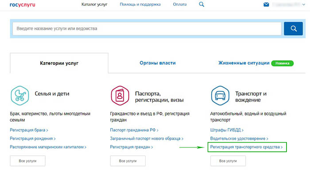Viewport: 310px width, 174px height.
Task: Click the baby stroller family icon
Action: (20, 96)
